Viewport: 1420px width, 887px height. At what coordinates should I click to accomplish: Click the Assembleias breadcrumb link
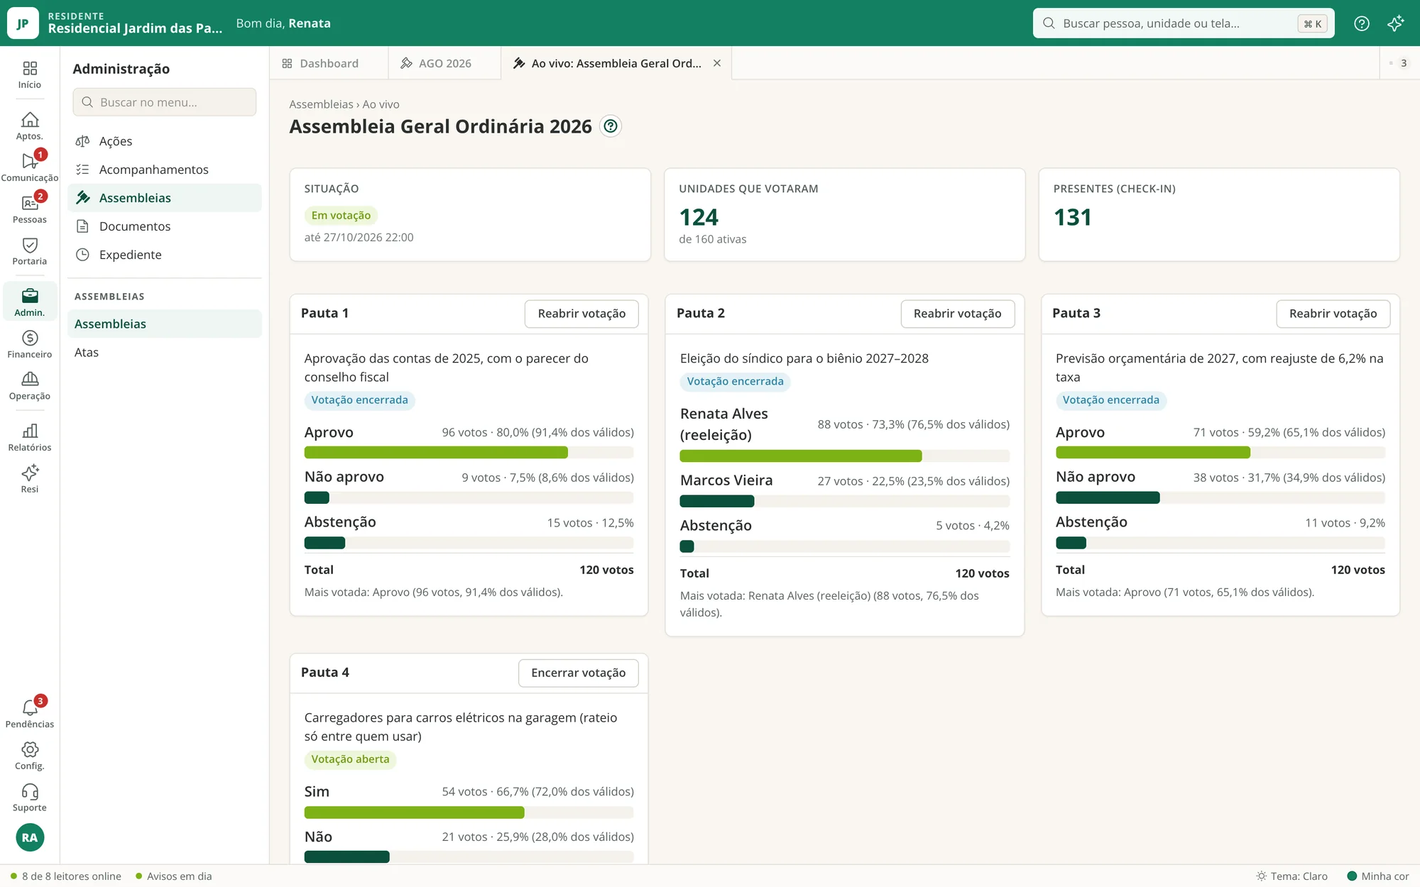[x=321, y=104]
